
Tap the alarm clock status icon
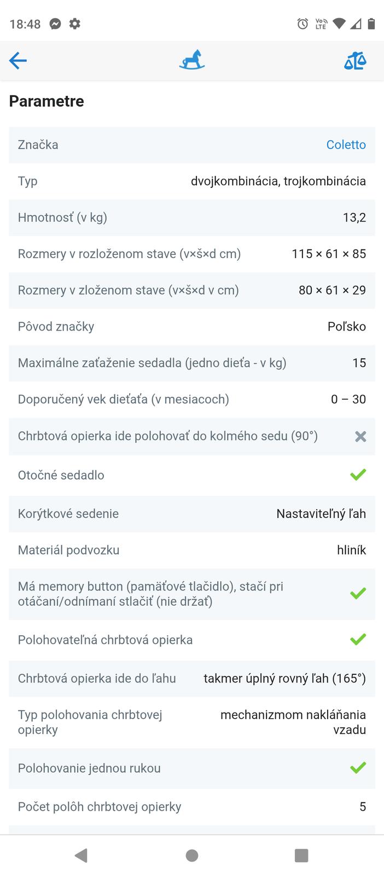coord(302,24)
